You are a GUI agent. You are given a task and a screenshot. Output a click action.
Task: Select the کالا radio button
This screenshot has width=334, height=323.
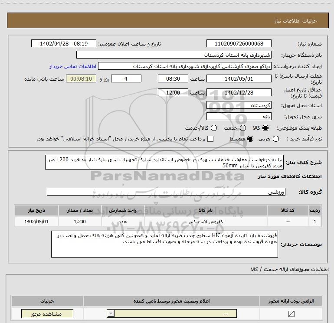pos(265,128)
